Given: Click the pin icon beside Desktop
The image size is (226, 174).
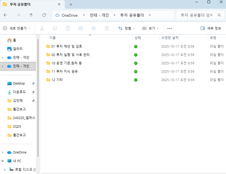Looking at the screenshot, I should click(x=33, y=83).
